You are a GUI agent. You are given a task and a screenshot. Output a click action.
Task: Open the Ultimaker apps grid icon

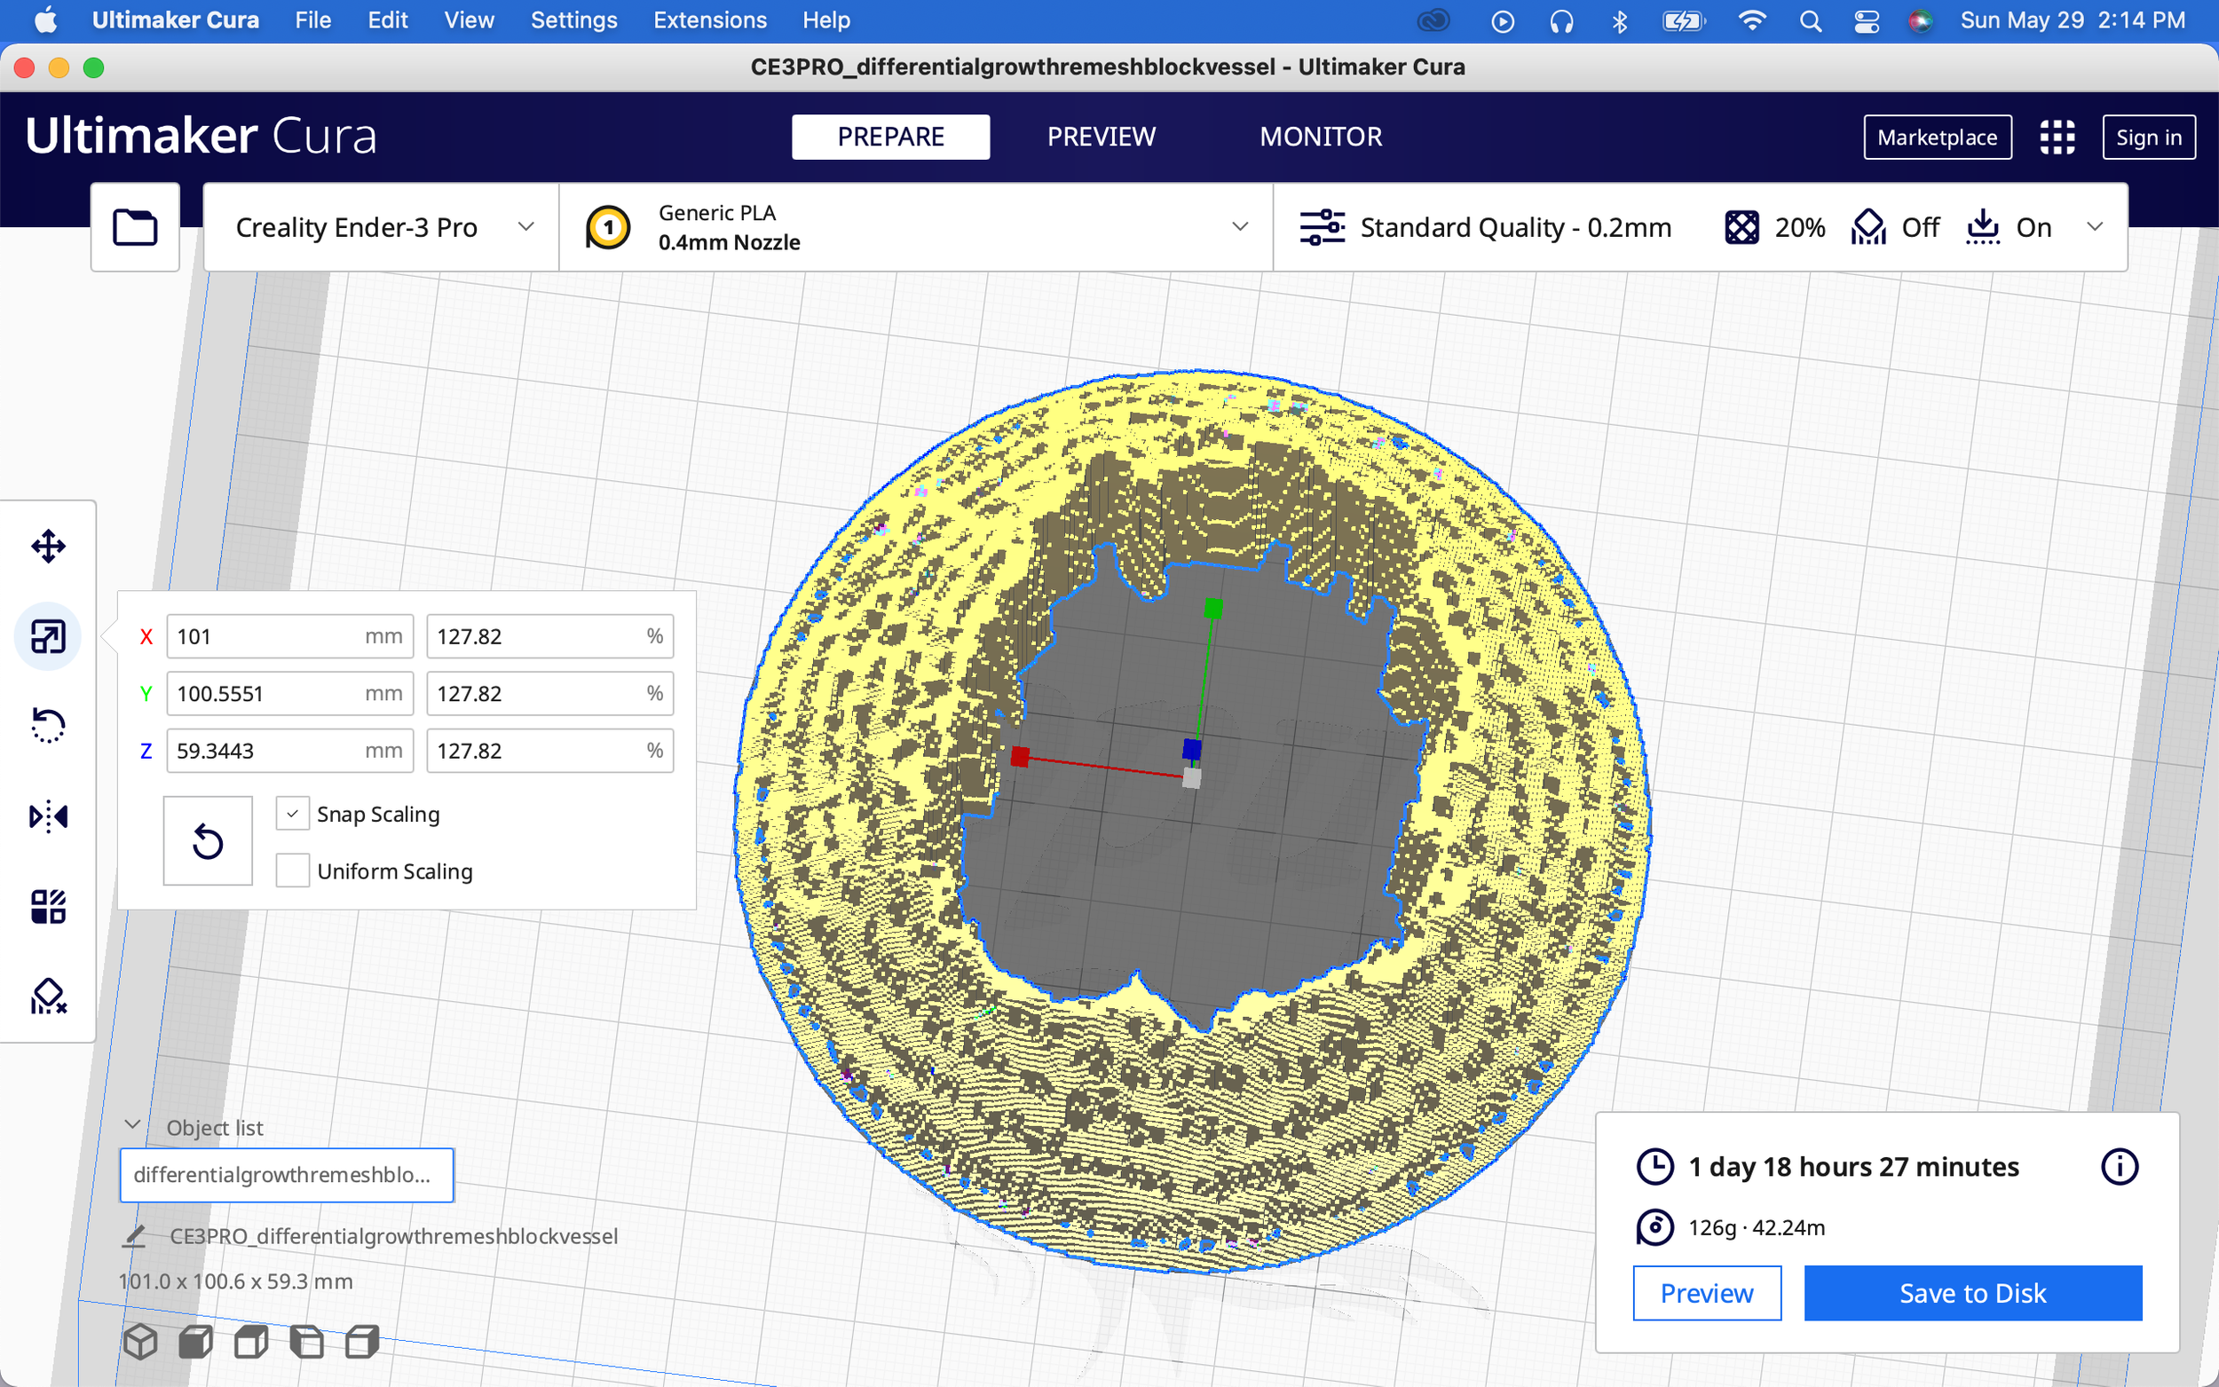(x=2057, y=138)
